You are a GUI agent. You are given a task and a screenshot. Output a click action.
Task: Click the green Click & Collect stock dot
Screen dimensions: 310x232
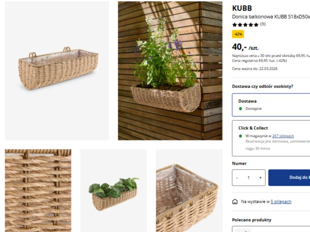pyautogui.click(x=240, y=136)
